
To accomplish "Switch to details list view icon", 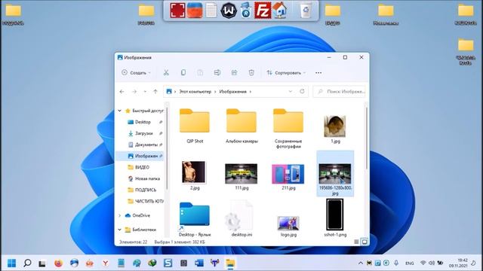I will coord(356,242).
